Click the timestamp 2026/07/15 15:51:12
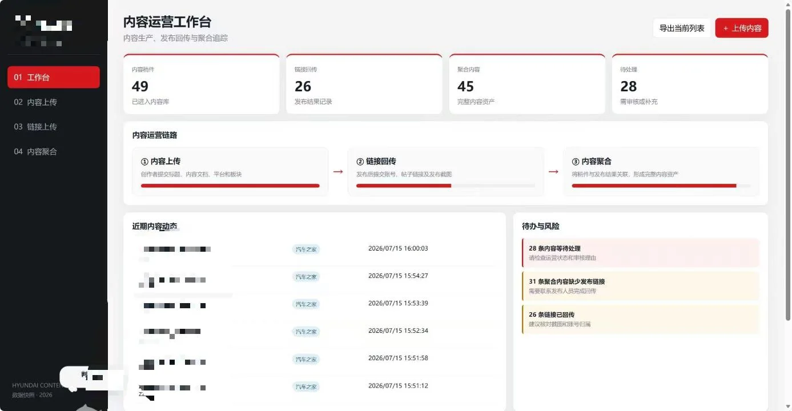792x411 pixels. click(398, 385)
